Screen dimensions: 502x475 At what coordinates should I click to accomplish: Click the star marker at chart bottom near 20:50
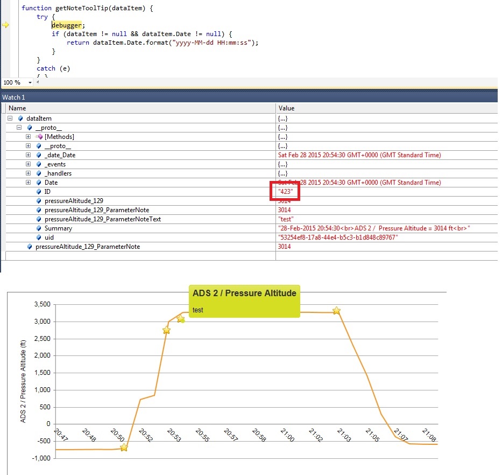pos(124,448)
